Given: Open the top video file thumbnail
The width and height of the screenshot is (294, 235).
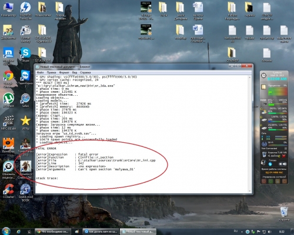Looking at the screenshot, I should pyautogui.click(x=146, y=11).
